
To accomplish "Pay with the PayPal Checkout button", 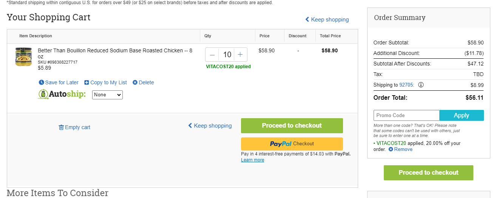I will [x=292, y=144].
